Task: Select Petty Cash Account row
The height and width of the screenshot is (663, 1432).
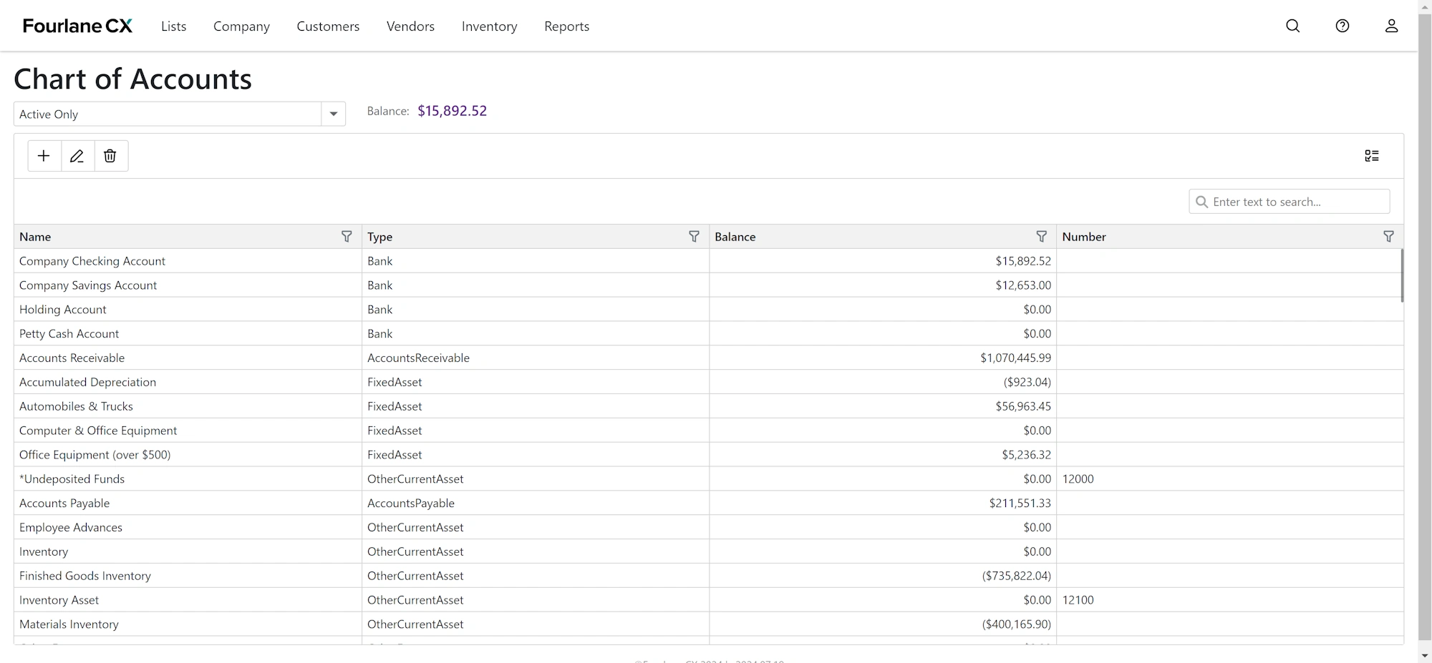Action: [x=709, y=334]
